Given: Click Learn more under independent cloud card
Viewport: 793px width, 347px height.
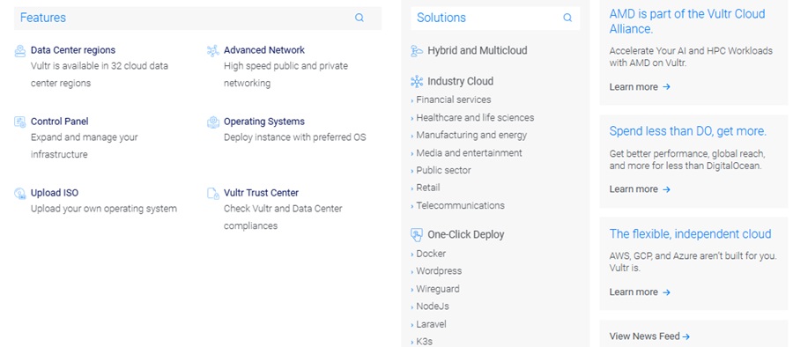Looking at the screenshot, I should coord(634,292).
